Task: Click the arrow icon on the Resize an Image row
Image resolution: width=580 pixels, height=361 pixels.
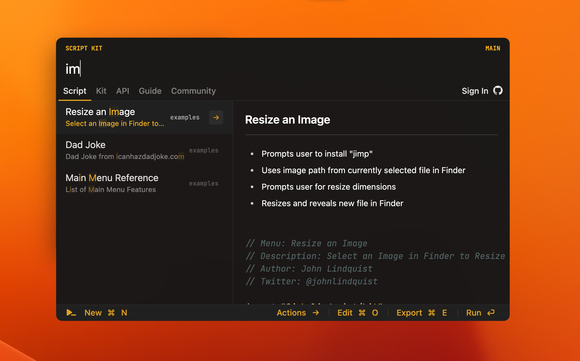Action: pos(216,117)
